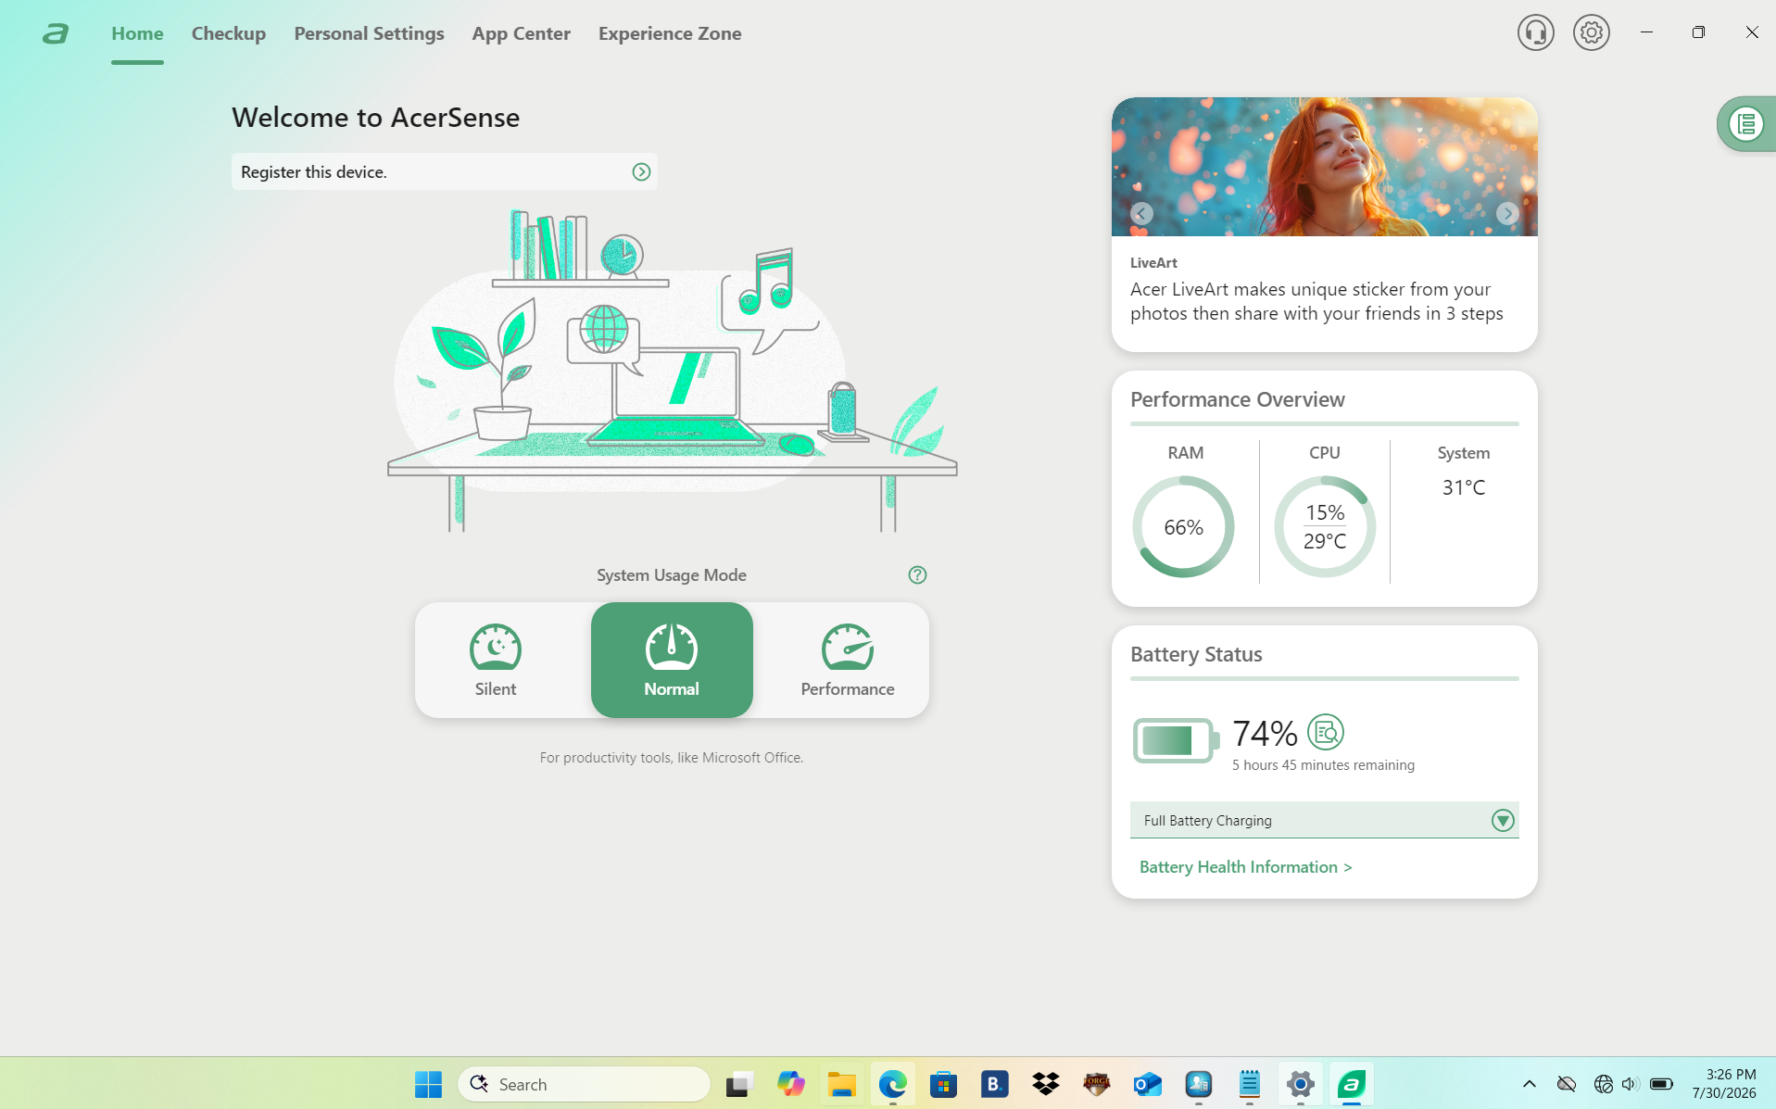Show previous LiveArt banner slide
Viewport: 1776px width, 1109px height.
[1141, 213]
